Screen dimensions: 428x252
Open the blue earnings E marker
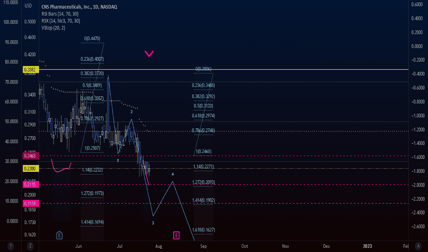59,235
